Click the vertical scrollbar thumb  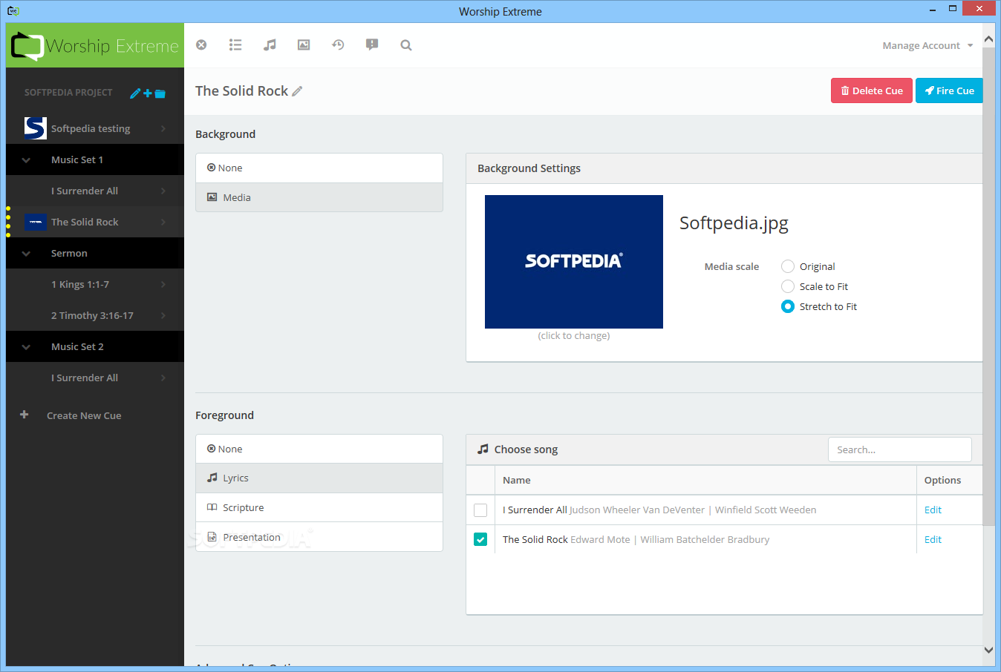point(988,286)
